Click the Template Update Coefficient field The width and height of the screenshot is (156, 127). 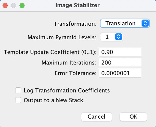coord(120,52)
